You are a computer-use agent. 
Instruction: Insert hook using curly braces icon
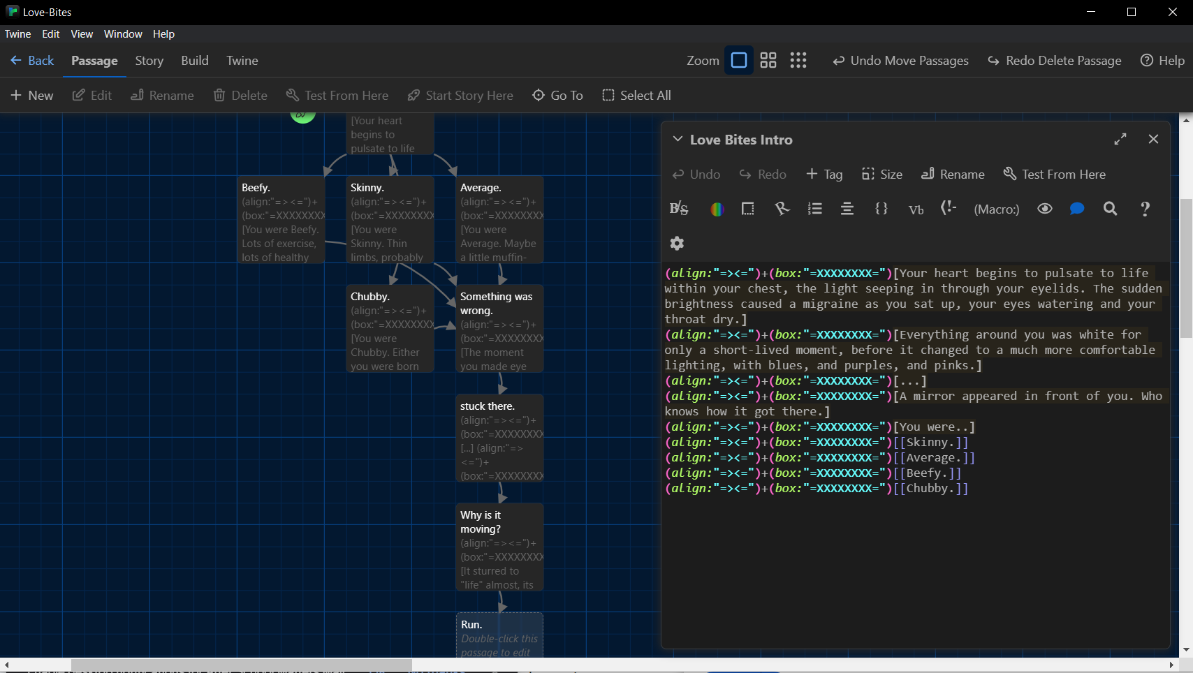(x=881, y=209)
